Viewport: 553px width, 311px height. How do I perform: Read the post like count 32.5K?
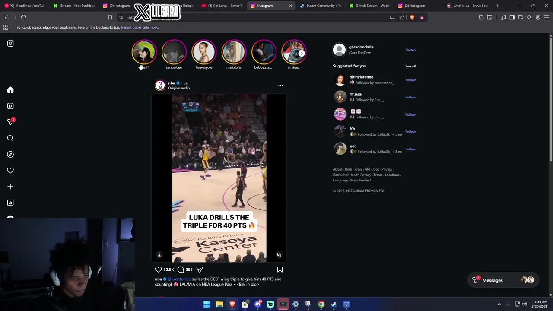[168, 270]
